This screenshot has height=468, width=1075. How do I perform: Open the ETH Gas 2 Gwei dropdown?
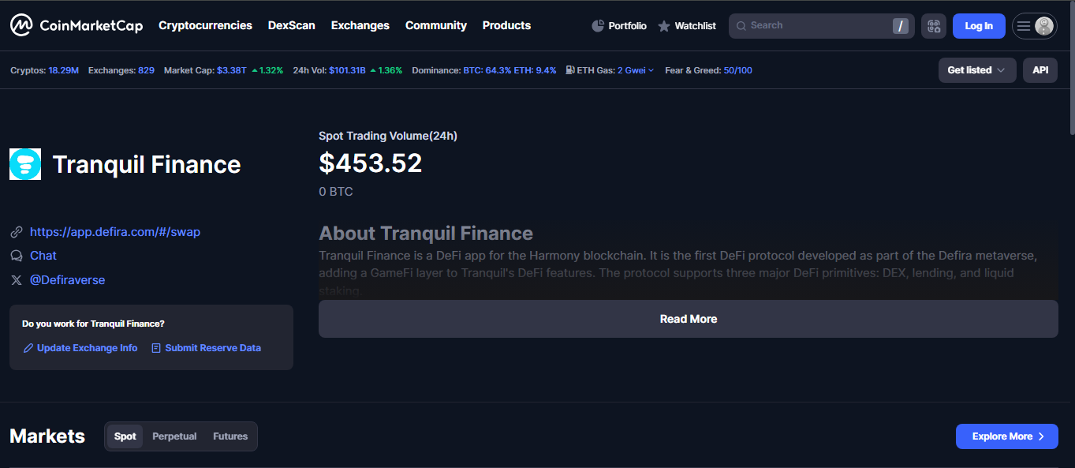[635, 70]
